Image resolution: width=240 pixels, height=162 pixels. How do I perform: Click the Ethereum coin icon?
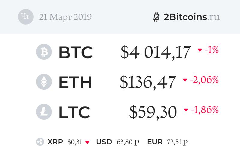(x=44, y=82)
